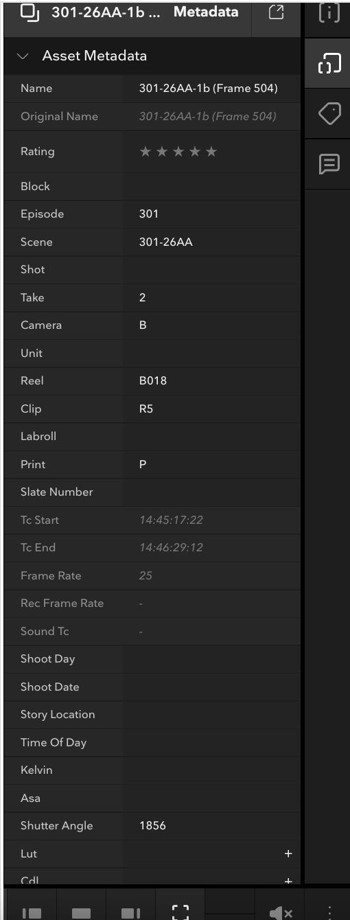Add a Lut entry with plus
Viewport: 350px width, 920px height.
click(288, 854)
